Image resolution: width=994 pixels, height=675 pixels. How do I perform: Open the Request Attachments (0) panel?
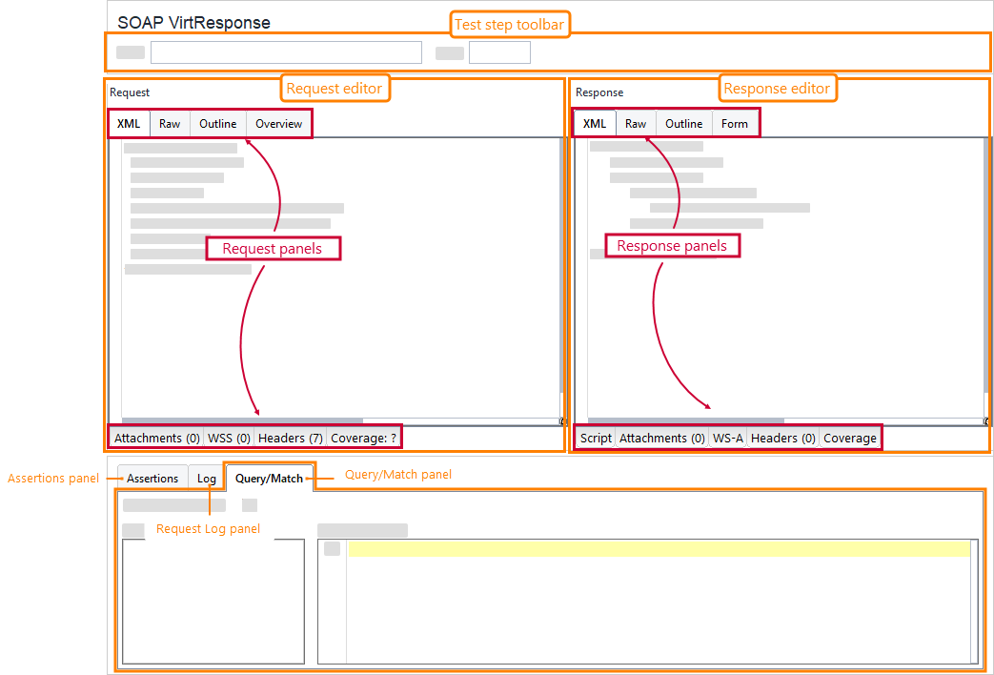click(155, 437)
